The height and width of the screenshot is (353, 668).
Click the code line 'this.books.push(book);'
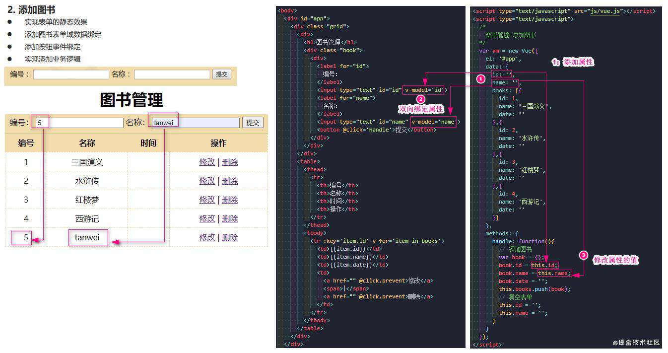[534, 289]
